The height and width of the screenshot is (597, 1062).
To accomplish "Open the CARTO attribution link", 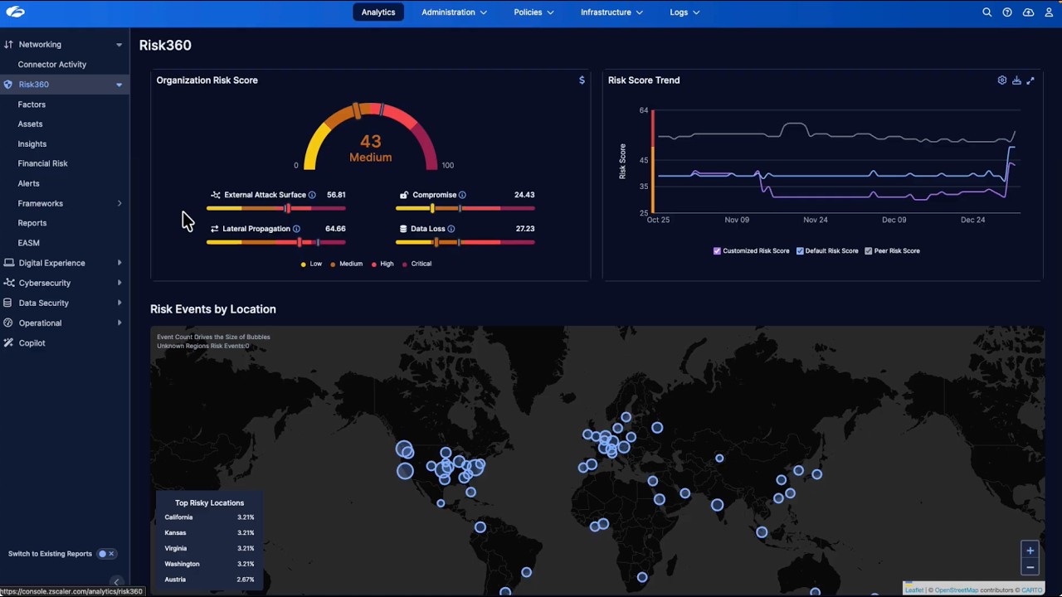I will (1032, 590).
